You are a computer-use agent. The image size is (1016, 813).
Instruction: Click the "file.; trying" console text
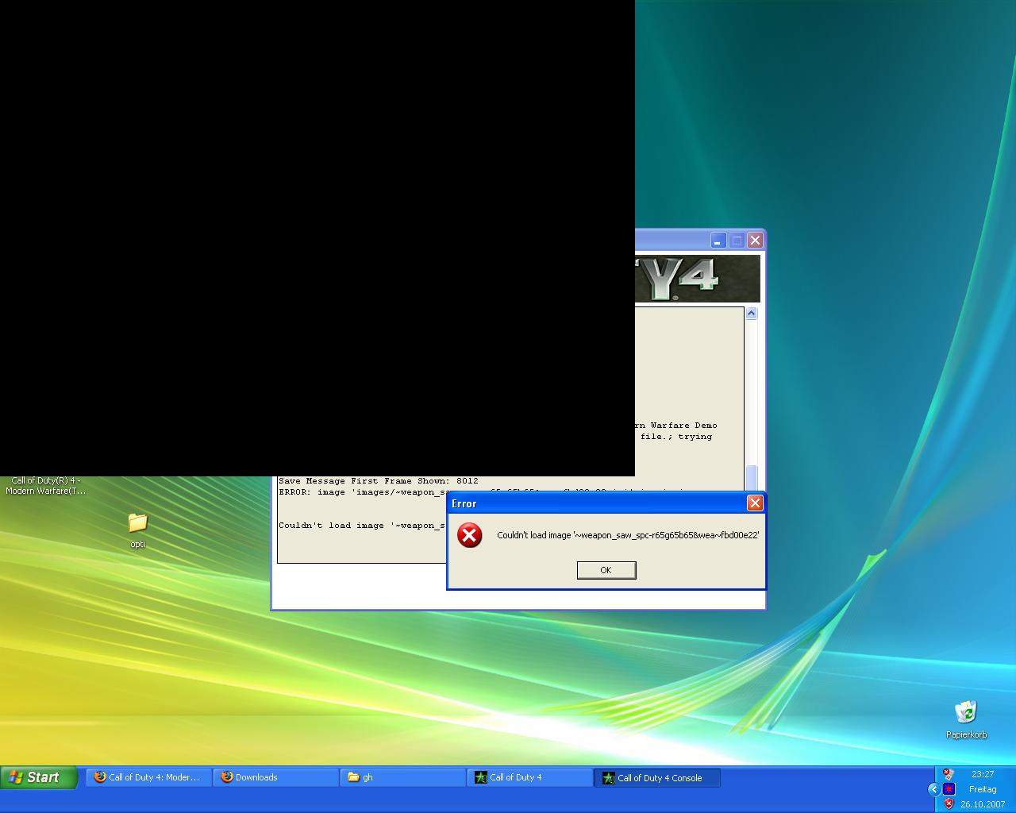click(676, 436)
